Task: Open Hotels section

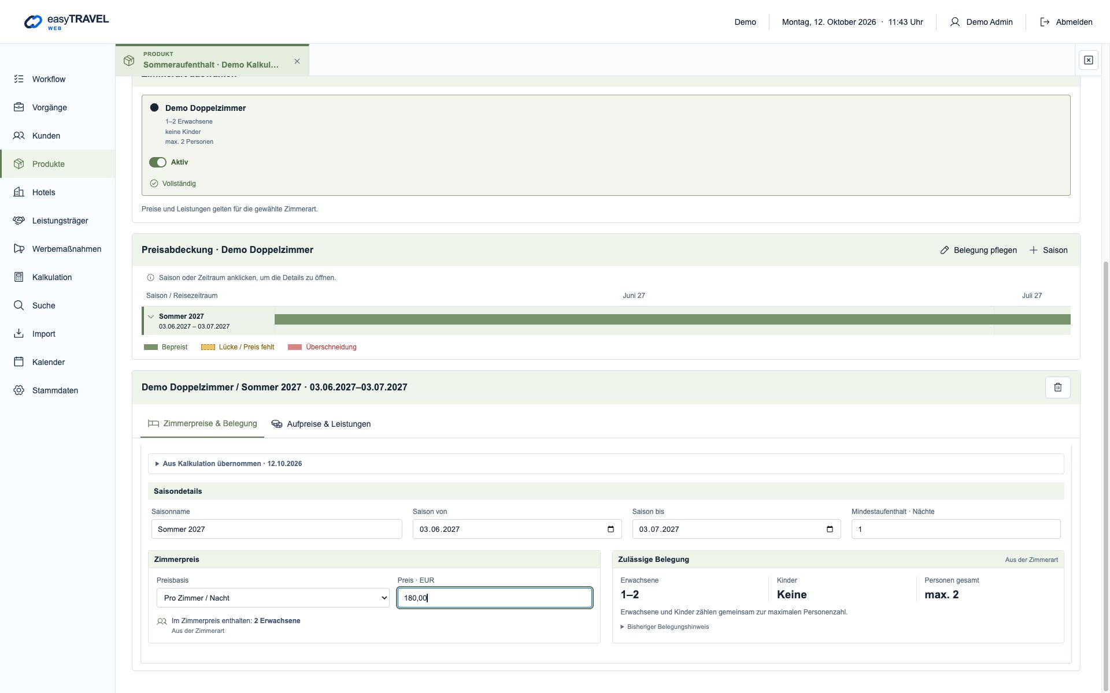Action: pyautogui.click(x=57, y=192)
